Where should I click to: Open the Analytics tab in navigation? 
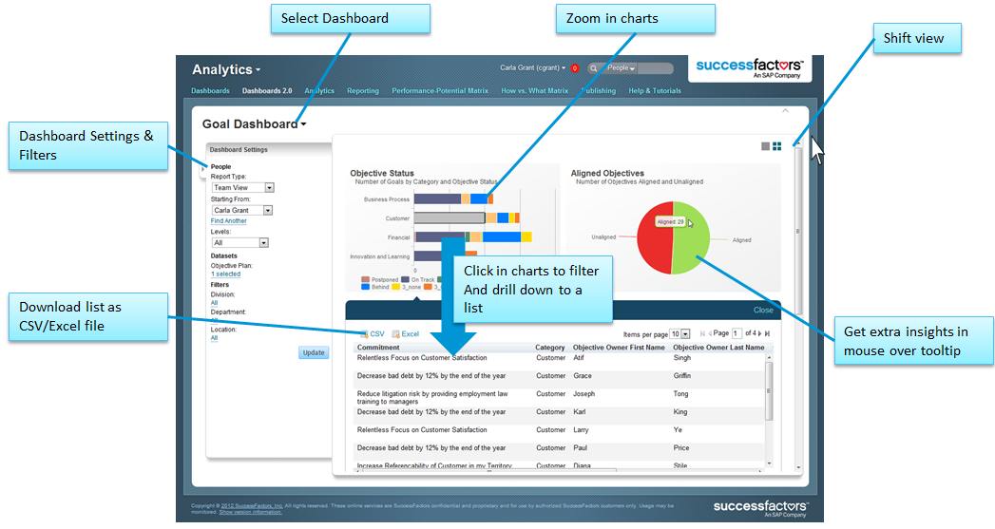click(x=319, y=91)
